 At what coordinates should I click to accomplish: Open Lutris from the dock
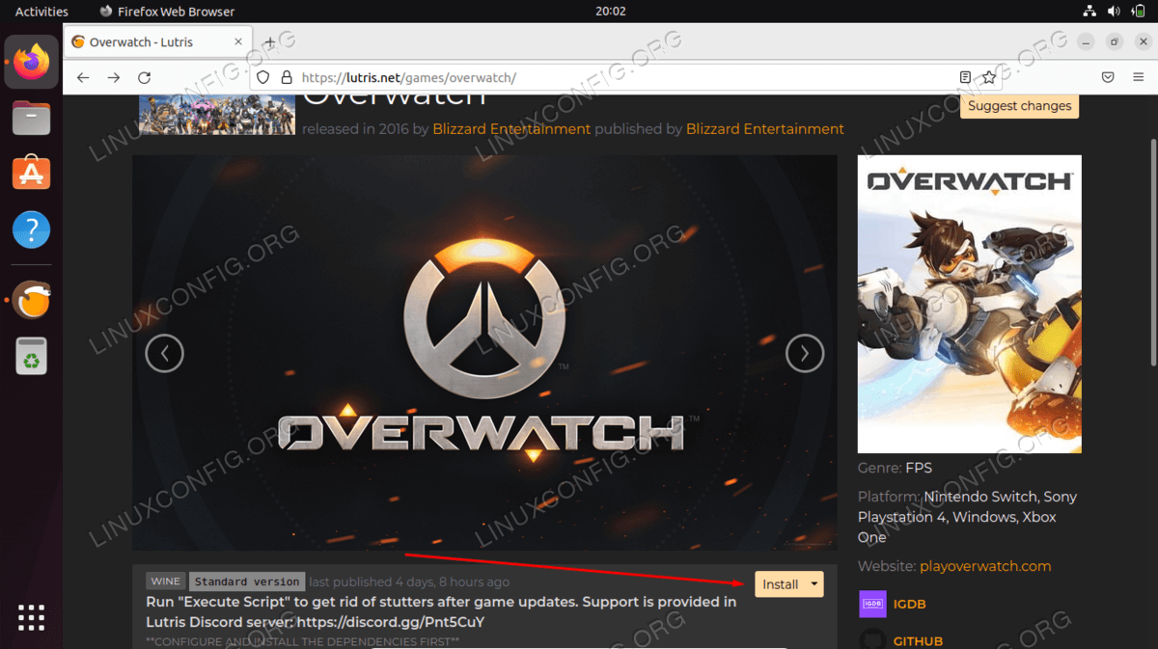point(32,301)
